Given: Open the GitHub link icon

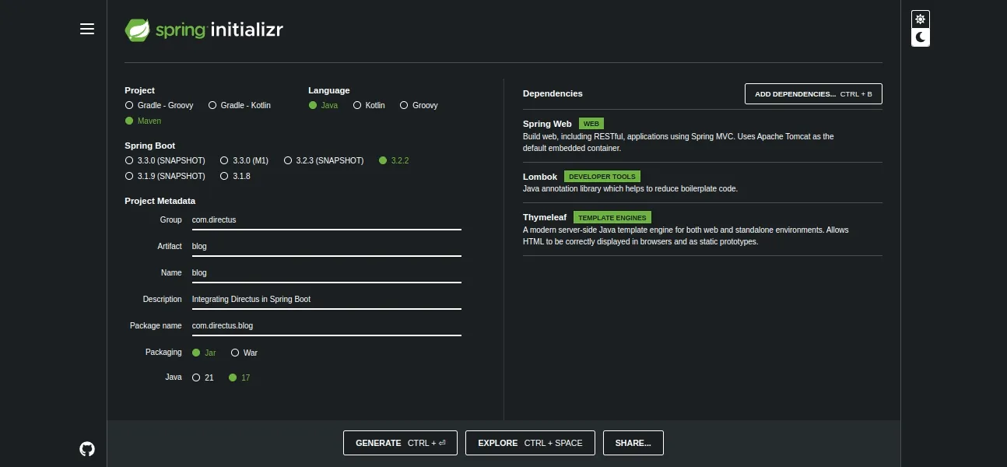Looking at the screenshot, I should tap(86, 448).
